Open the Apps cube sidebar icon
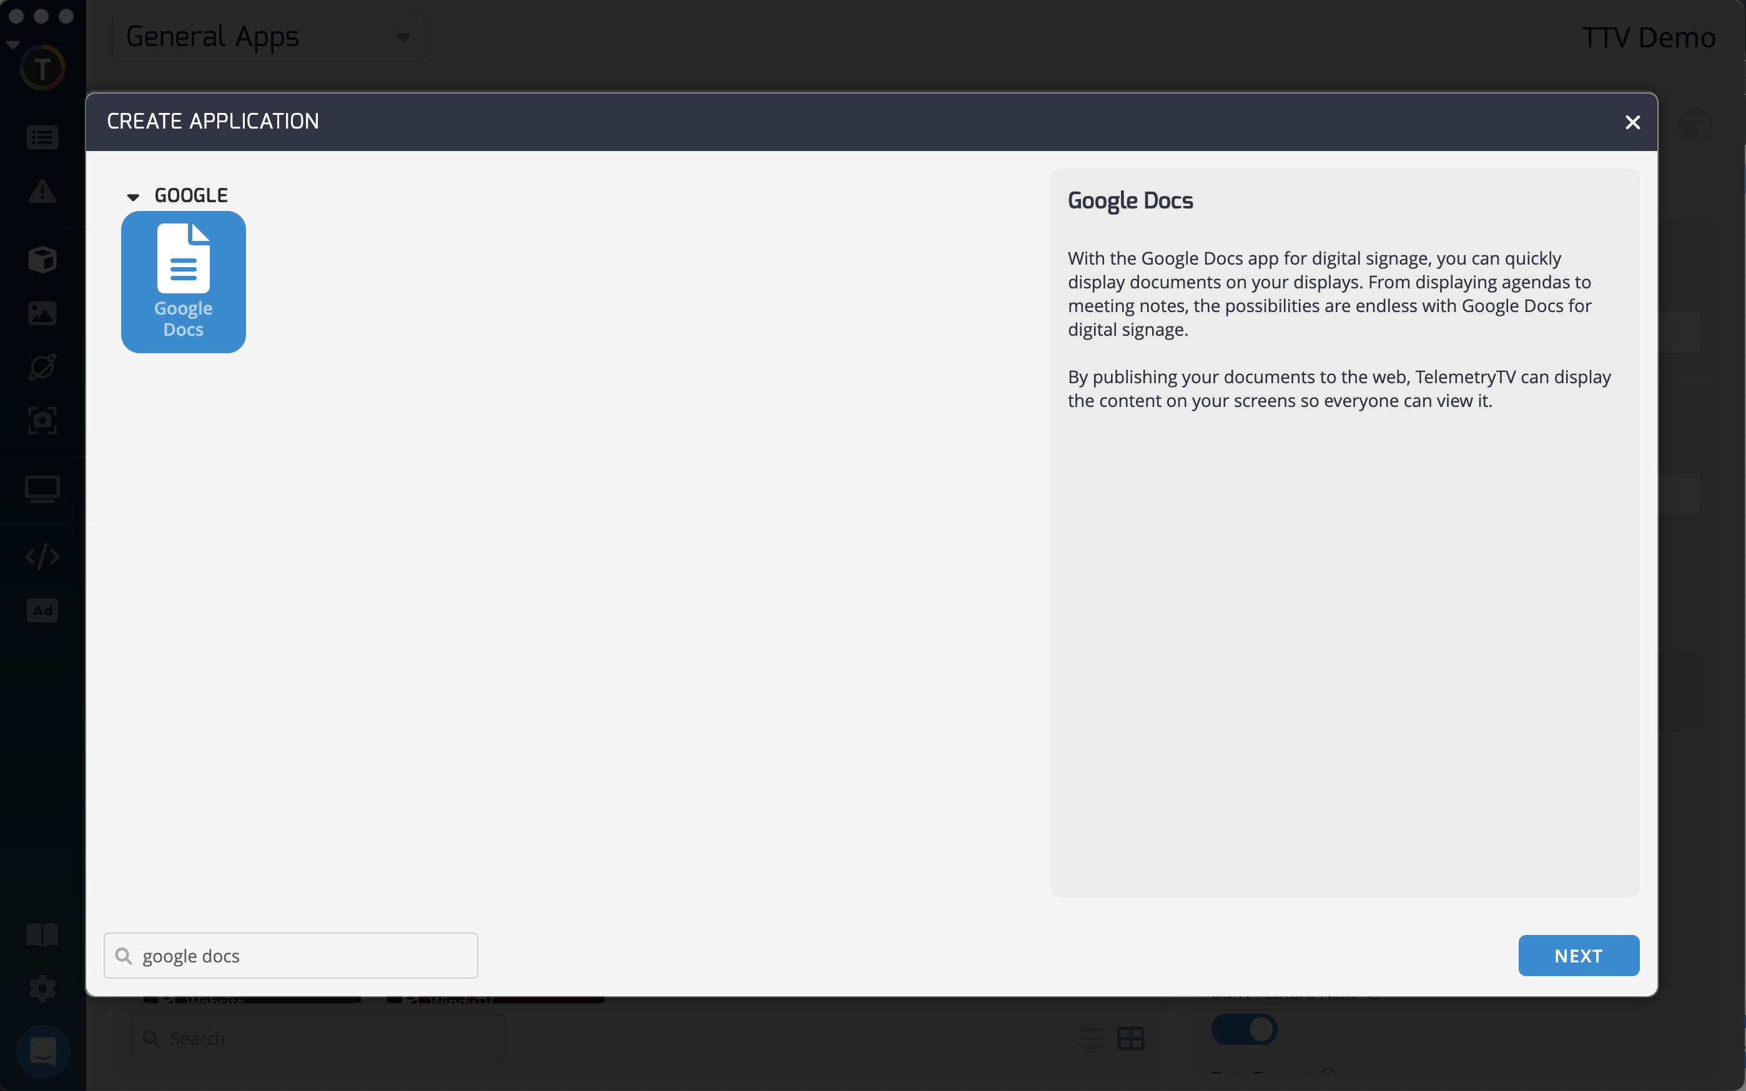Image resolution: width=1746 pixels, height=1091 pixels. coord(42,260)
